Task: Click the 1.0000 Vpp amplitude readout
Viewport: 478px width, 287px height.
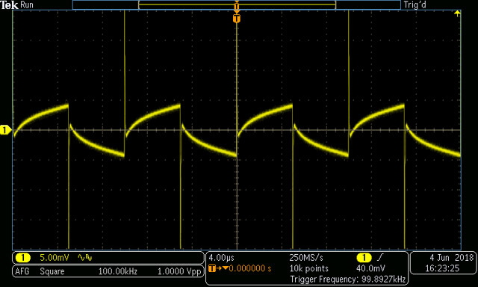Action: (x=179, y=271)
